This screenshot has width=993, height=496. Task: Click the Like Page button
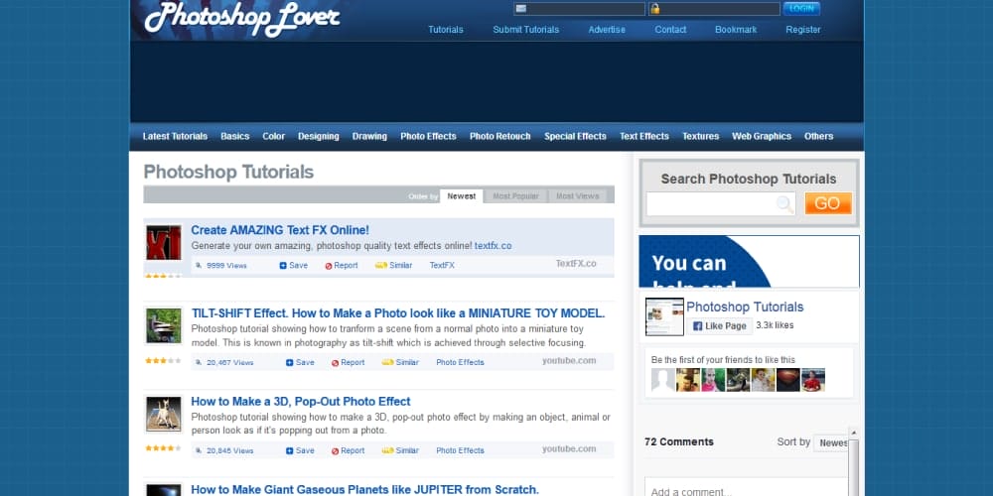719,326
